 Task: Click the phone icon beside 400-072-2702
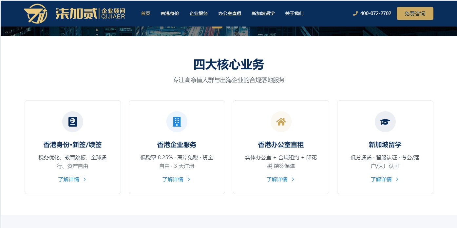tap(355, 13)
